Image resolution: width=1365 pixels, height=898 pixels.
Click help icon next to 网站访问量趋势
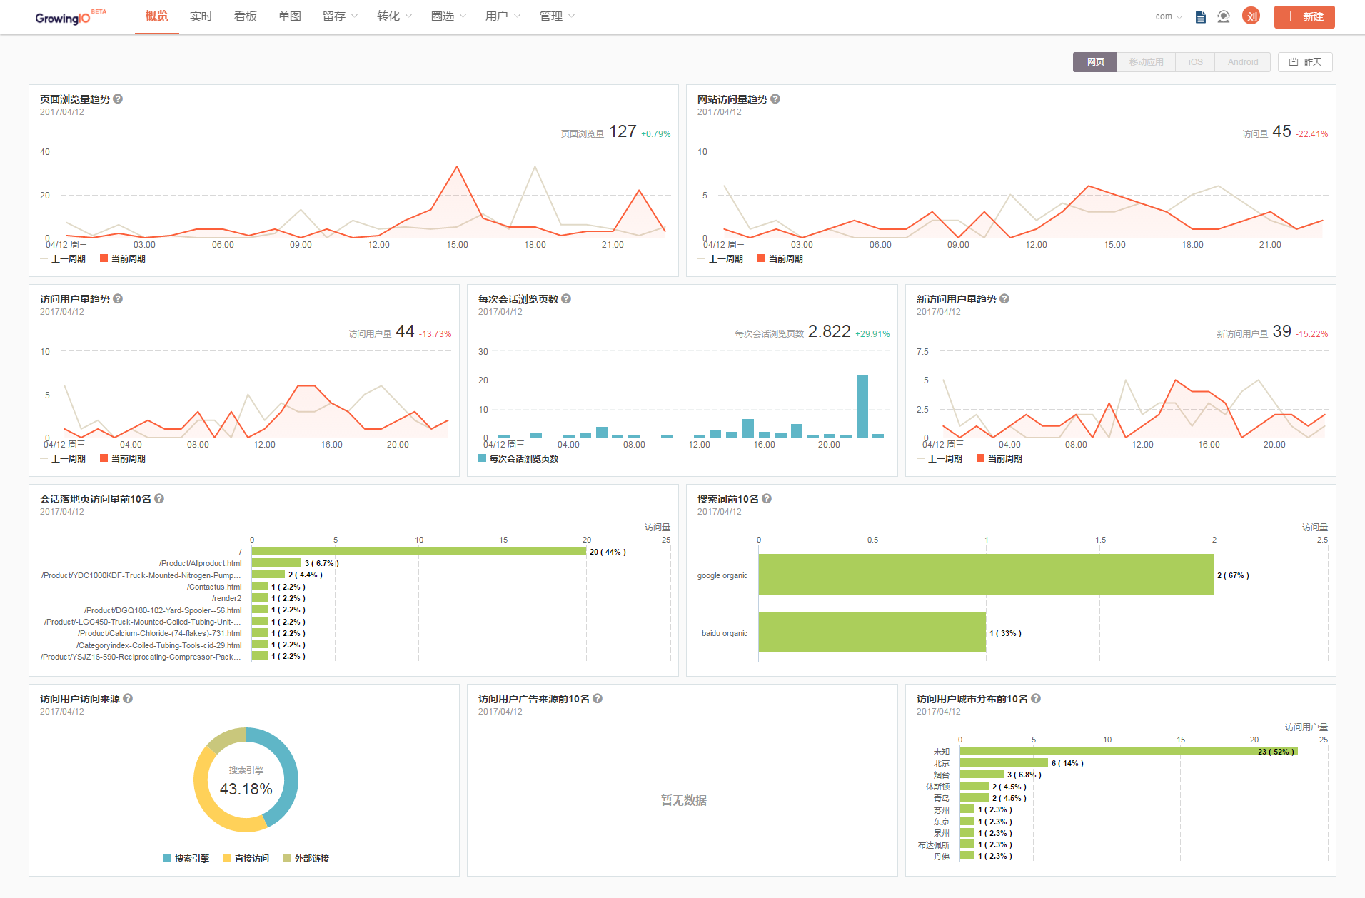(775, 99)
